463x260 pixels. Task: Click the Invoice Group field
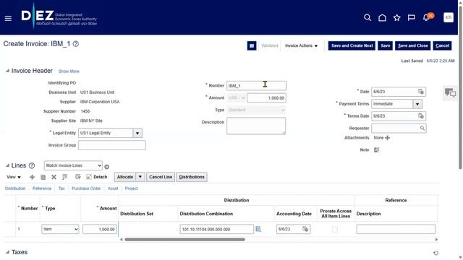coord(112,145)
